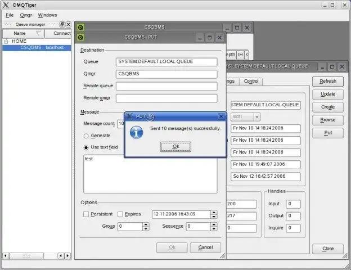351x270 pixels.
Task: Decrease the Sequence value
Action: click(214, 229)
